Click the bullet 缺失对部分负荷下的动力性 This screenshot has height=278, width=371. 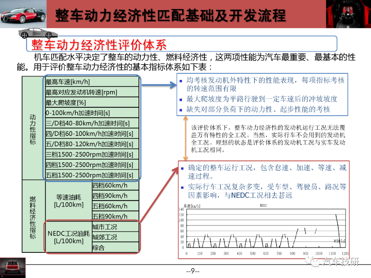(255, 109)
